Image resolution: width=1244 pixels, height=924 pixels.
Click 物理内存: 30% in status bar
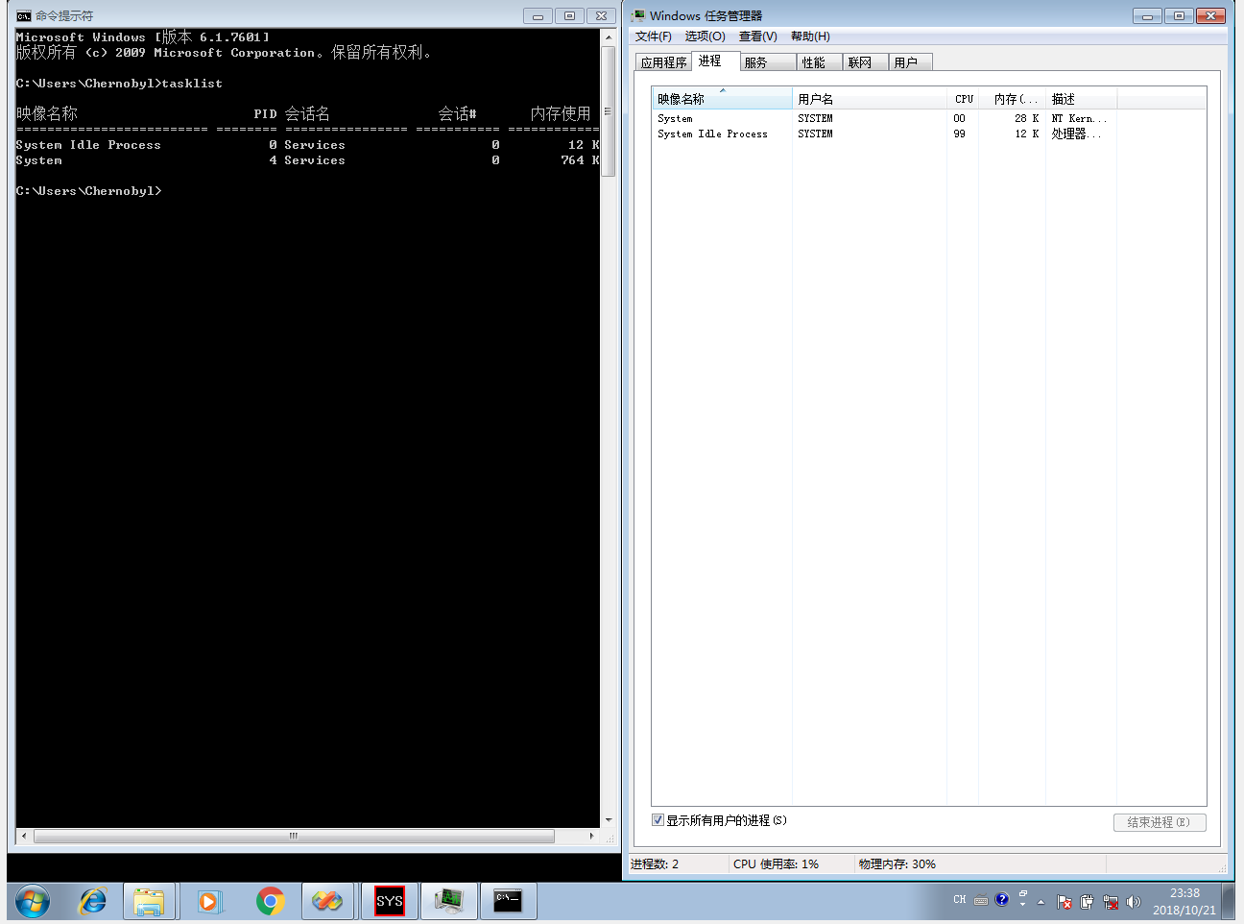point(897,863)
